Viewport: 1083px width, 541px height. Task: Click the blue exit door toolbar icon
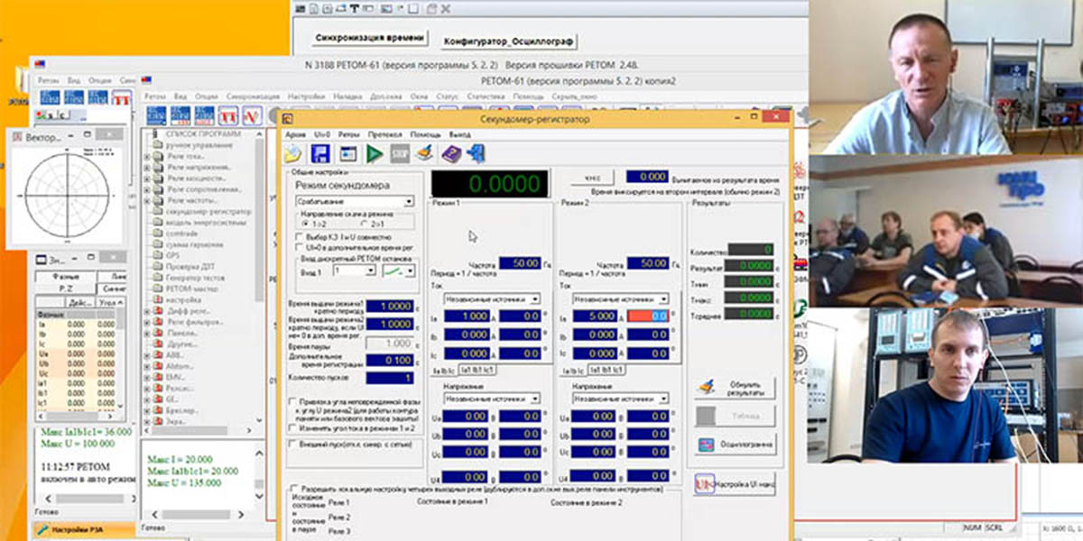point(477,153)
